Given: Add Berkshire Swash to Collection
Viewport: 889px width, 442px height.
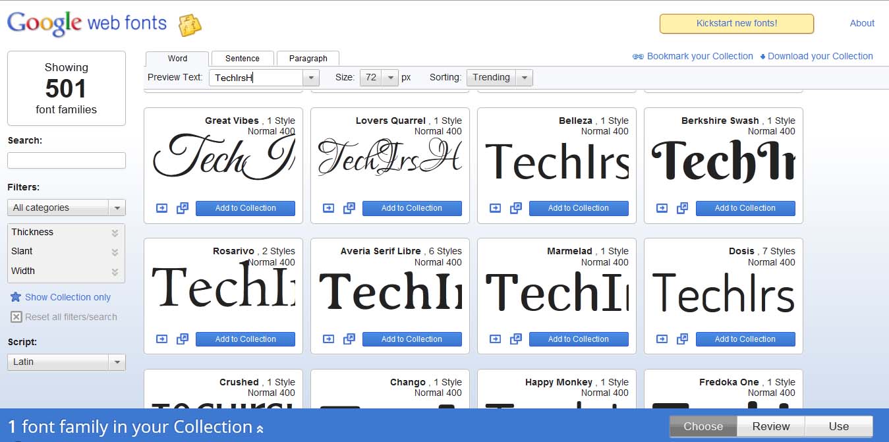Looking at the screenshot, I should tap(745, 208).
